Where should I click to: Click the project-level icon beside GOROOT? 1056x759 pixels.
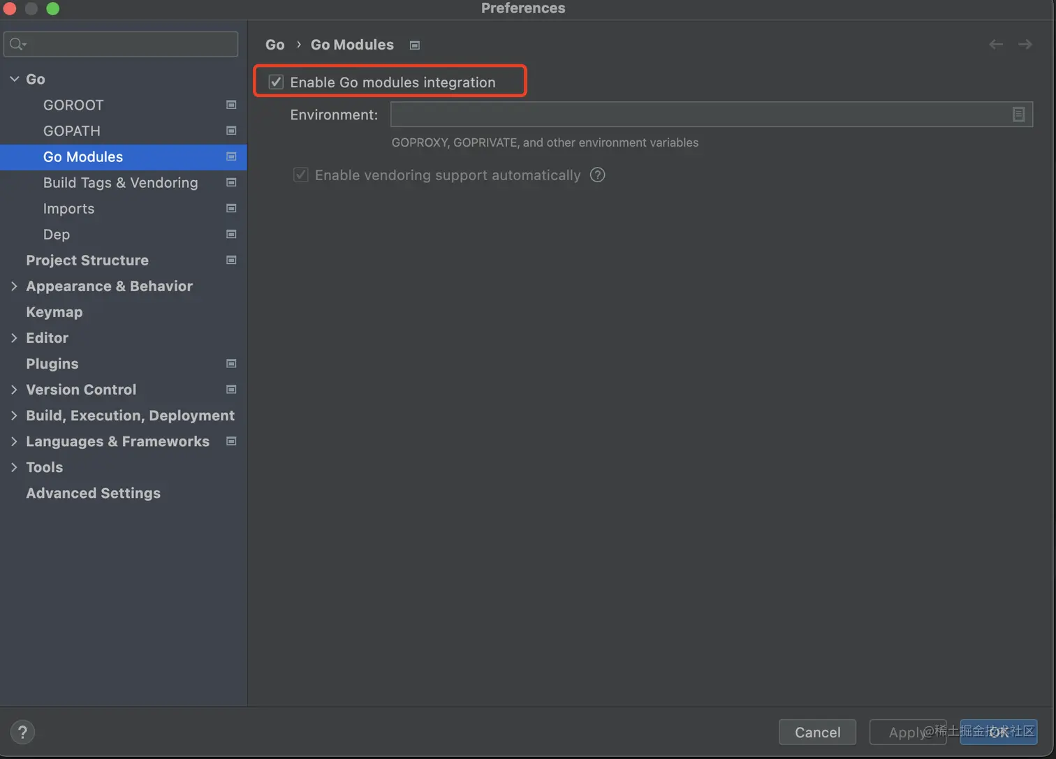tap(231, 105)
